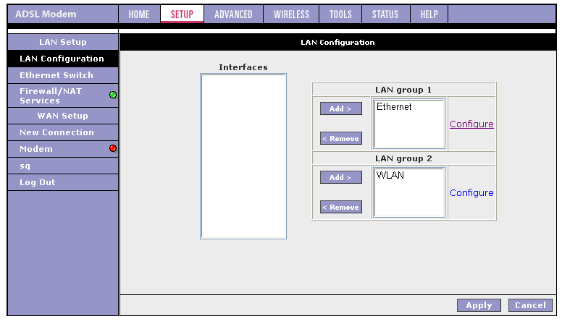Viewport: 562px width, 324px height.
Task: Log Out of the modem
Action: coord(38,182)
